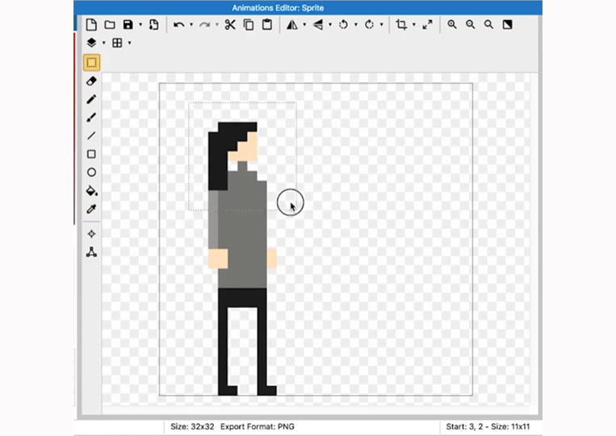Open the rotate counter-clockwise dropdown arrow
Image resolution: width=616 pixels, height=436 pixels.
tap(356, 25)
